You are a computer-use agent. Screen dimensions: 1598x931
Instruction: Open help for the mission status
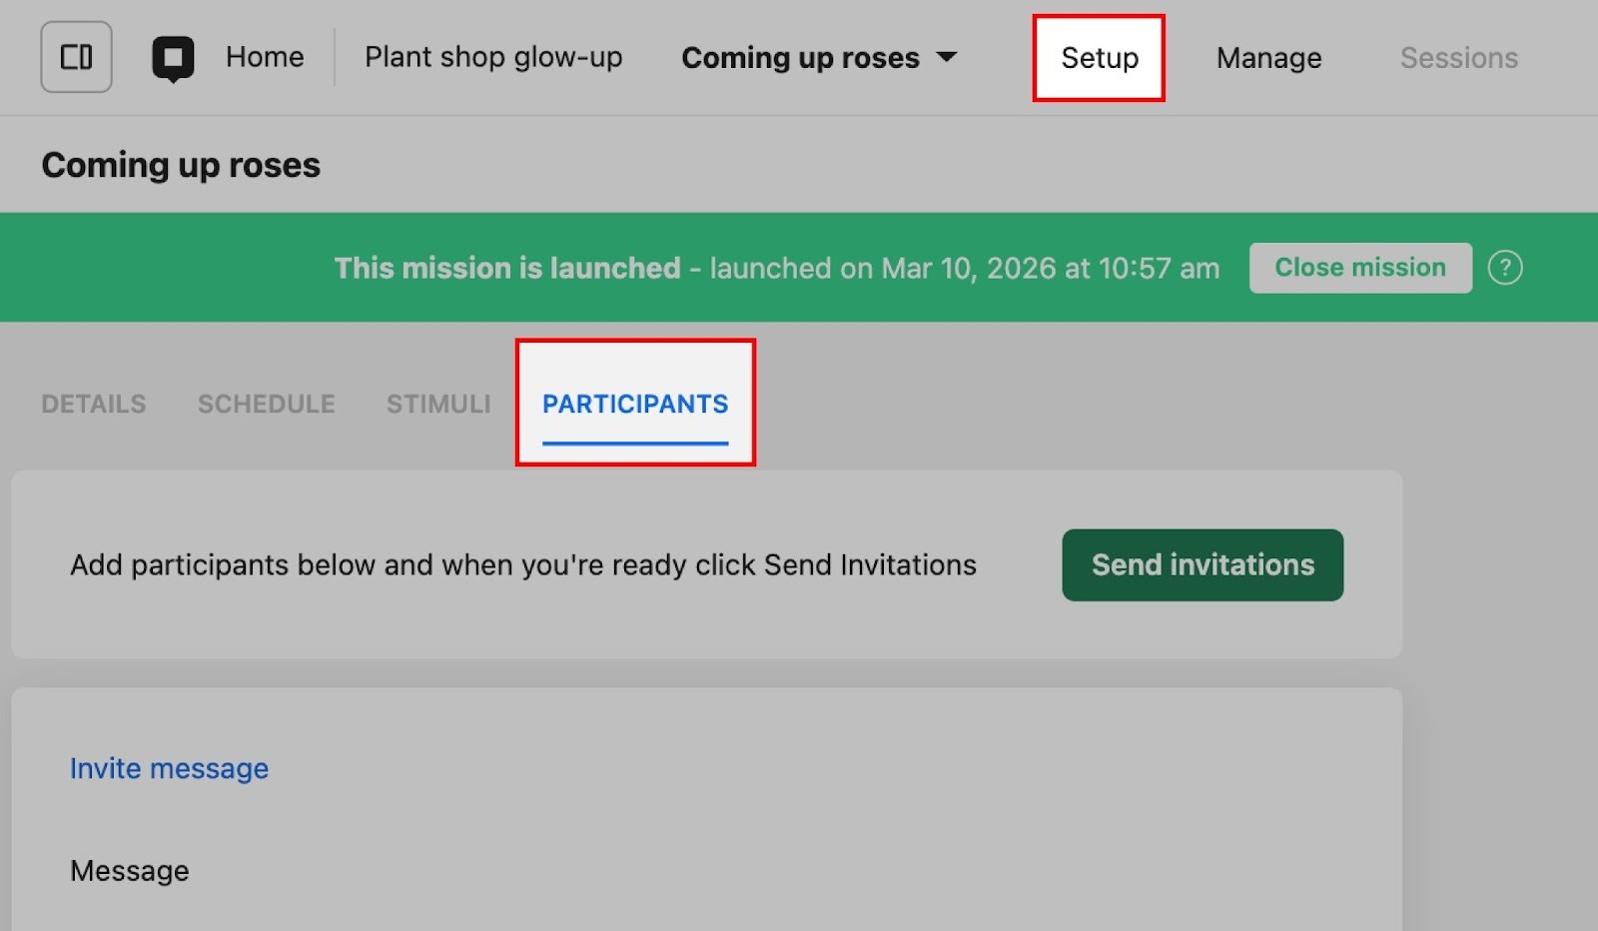click(1504, 268)
